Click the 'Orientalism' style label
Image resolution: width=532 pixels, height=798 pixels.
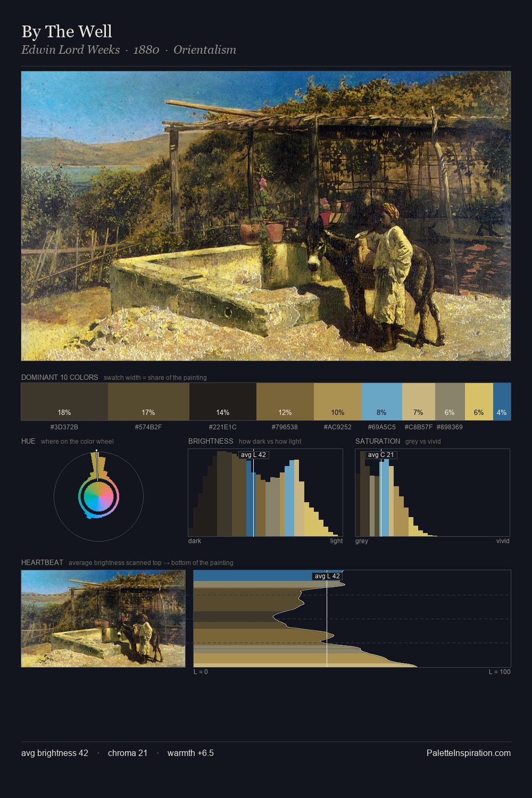(x=205, y=49)
